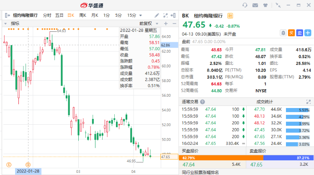Click the 总市值 value 383.1亿

tap(215, 77)
